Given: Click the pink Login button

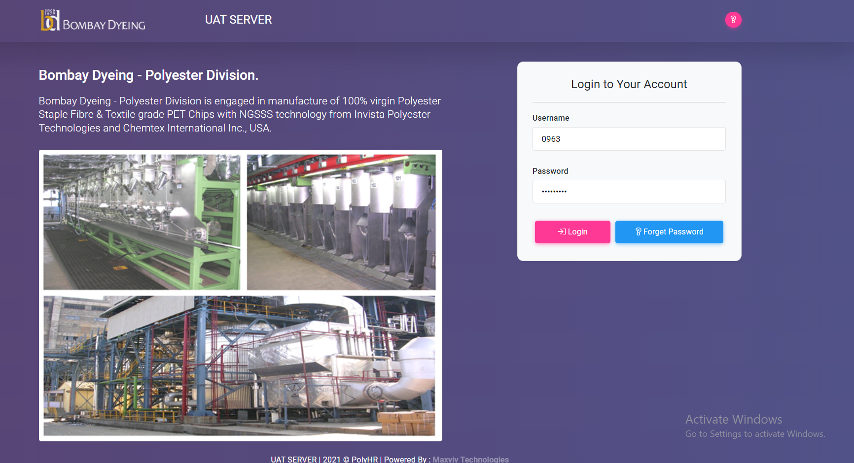Looking at the screenshot, I should click(x=572, y=232).
